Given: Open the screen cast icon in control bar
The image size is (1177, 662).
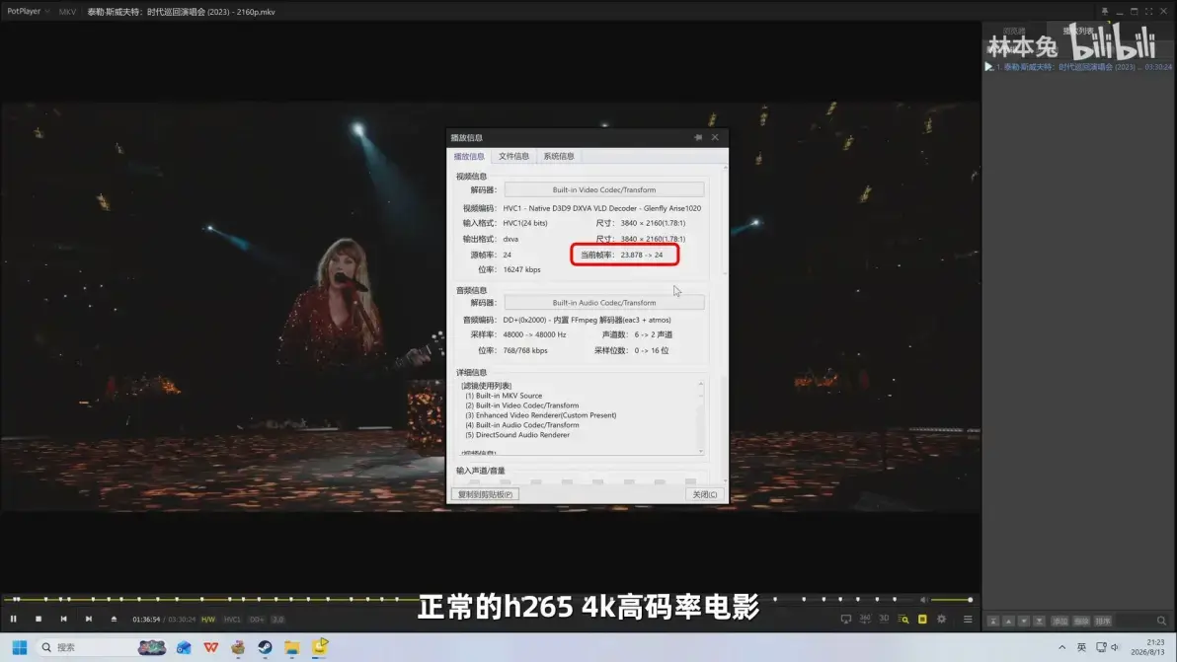Looking at the screenshot, I should click(x=846, y=620).
